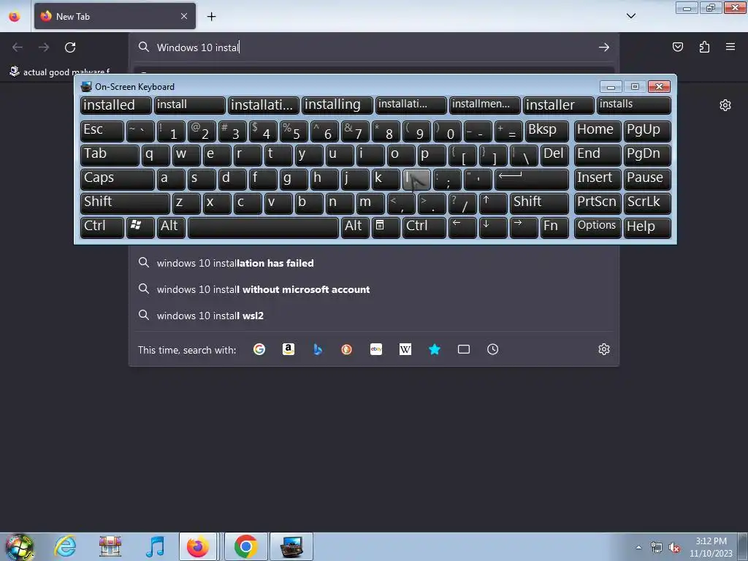Tap the 'e' key on keyboard

tap(217, 155)
